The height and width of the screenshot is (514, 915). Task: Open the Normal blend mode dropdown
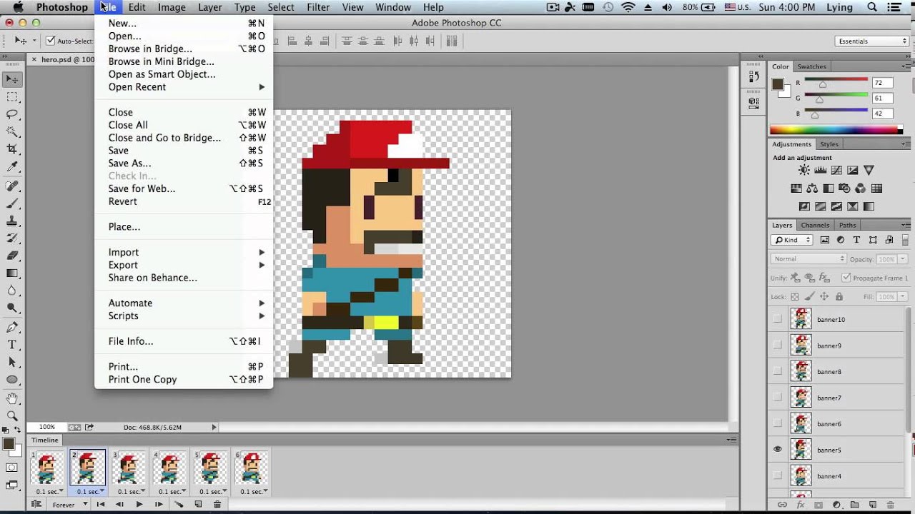[808, 258]
